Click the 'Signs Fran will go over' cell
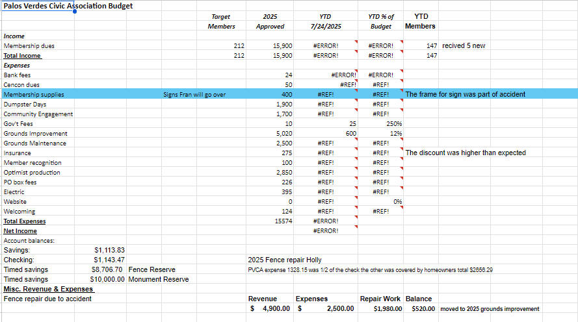Viewport: 578px width, 322px height. 194,95
